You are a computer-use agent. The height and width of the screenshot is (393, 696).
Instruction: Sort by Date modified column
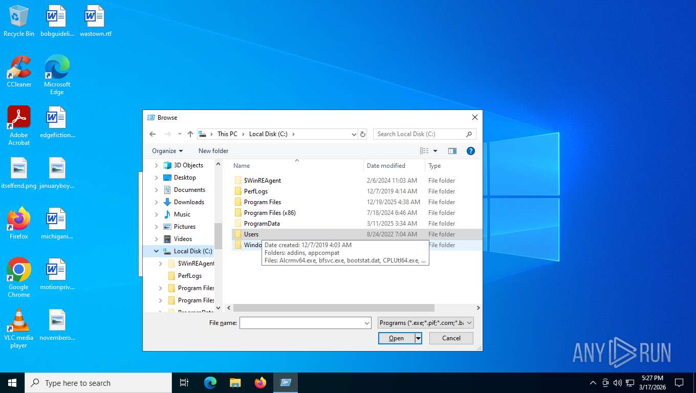394,166
